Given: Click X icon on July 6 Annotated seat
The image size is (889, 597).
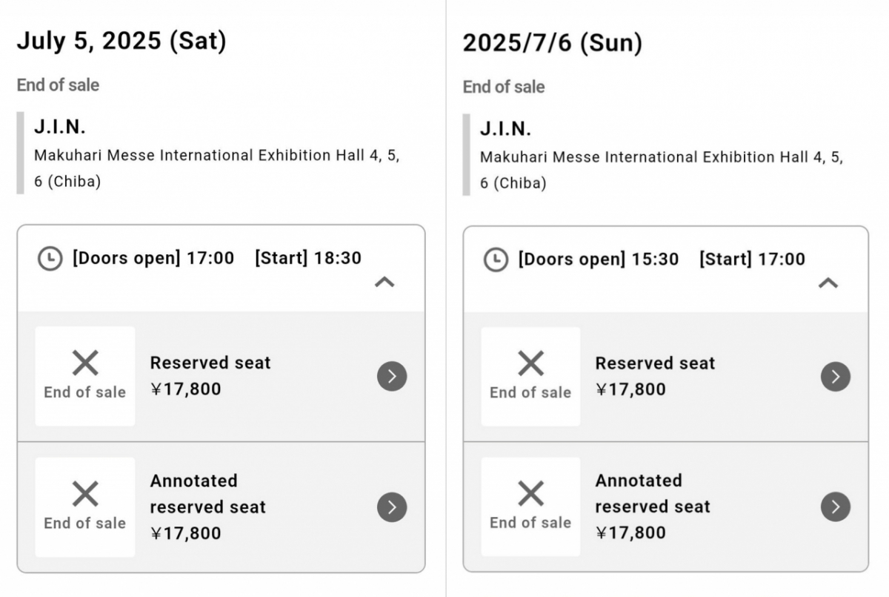Looking at the screenshot, I should pos(530,494).
